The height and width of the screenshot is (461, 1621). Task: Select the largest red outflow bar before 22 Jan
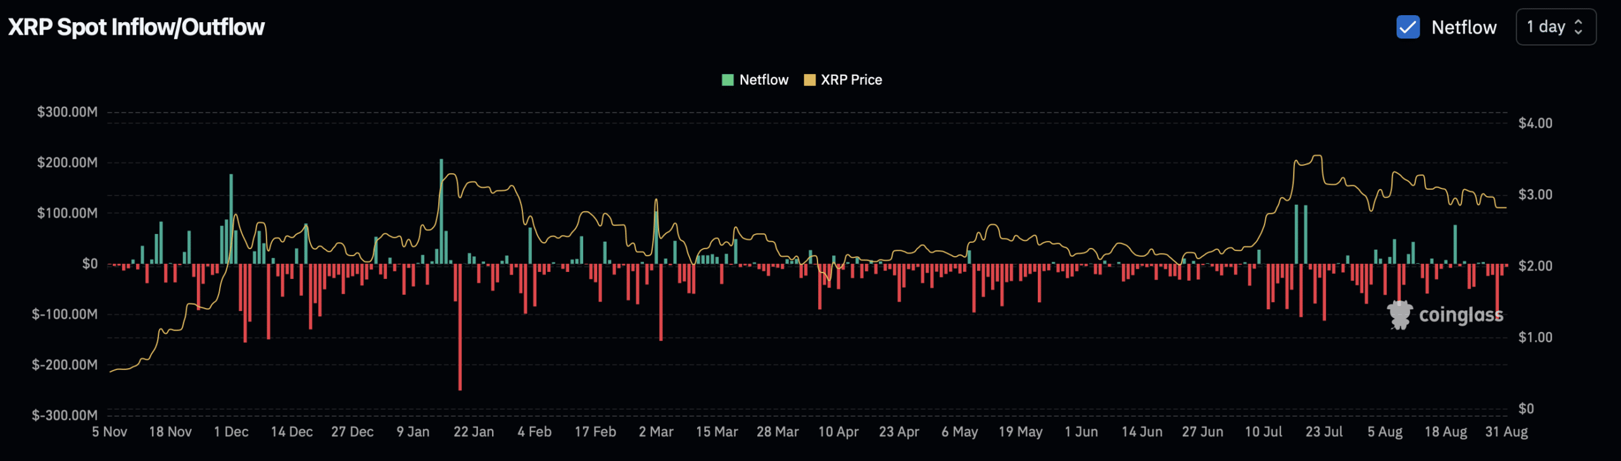[460, 326]
